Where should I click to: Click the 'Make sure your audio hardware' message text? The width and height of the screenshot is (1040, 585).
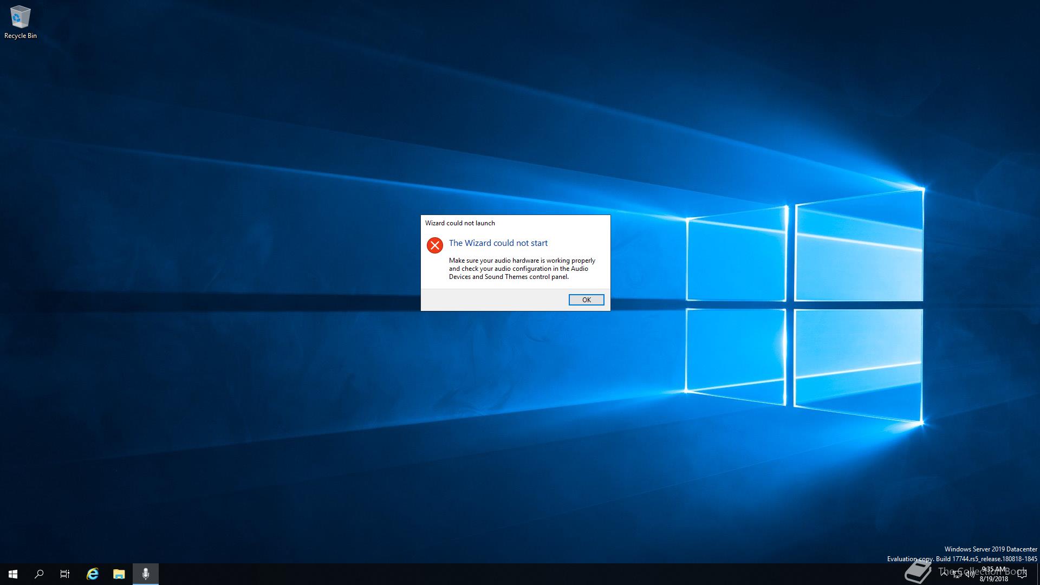point(522,269)
